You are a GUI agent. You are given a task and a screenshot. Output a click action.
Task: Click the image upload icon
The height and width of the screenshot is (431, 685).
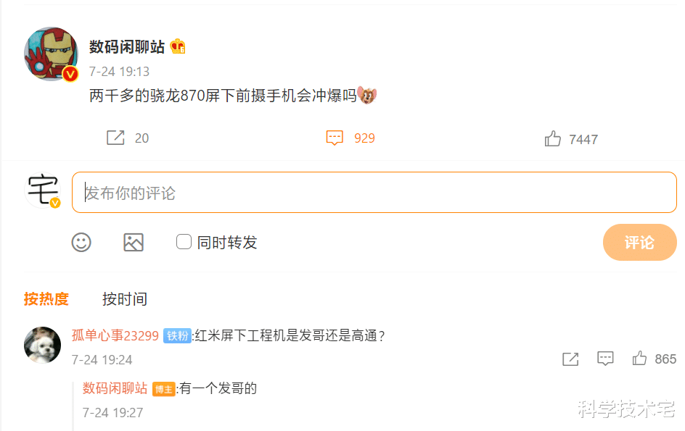tap(134, 243)
